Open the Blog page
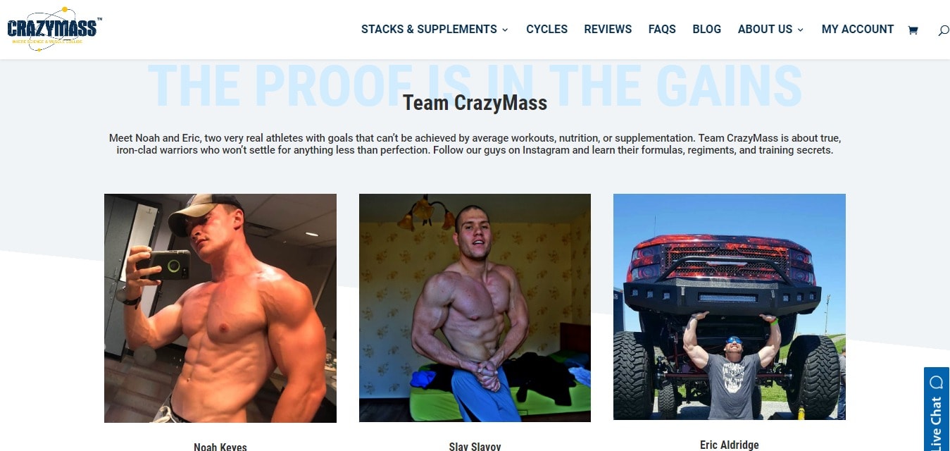 (x=706, y=29)
